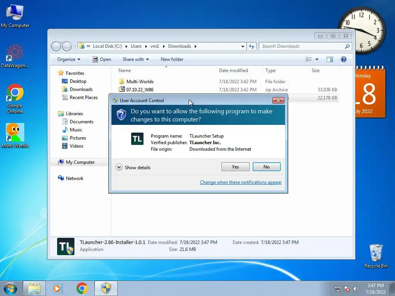Image resolution: width=395 pixels, height=296 pixels.
Task: Sort by the Type column header
Action: click(286, 71)
